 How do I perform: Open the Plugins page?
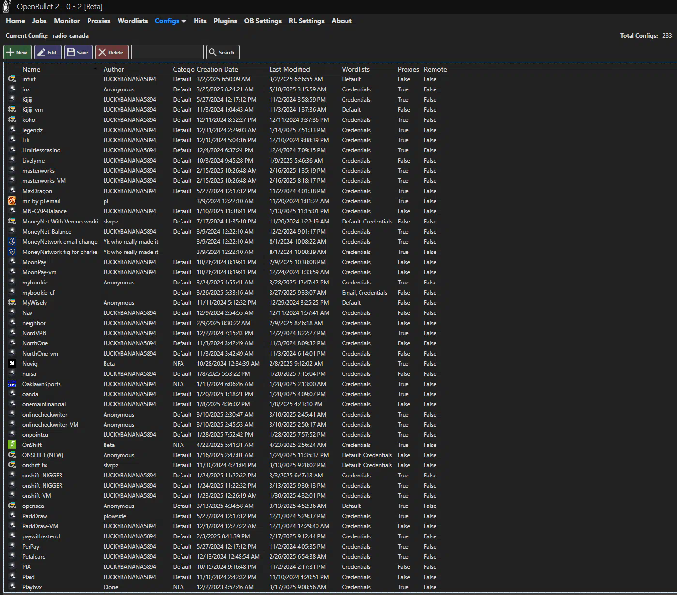tap(226, 21)
